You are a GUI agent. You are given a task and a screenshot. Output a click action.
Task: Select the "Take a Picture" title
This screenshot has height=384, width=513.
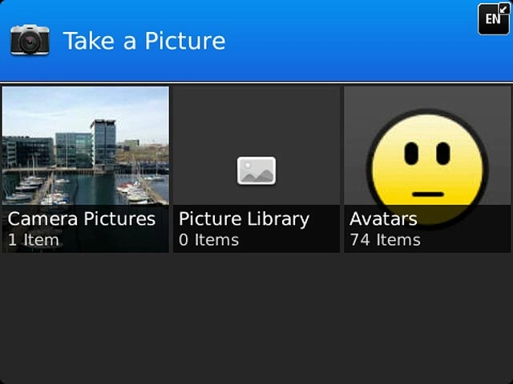[x=144, y=41]
